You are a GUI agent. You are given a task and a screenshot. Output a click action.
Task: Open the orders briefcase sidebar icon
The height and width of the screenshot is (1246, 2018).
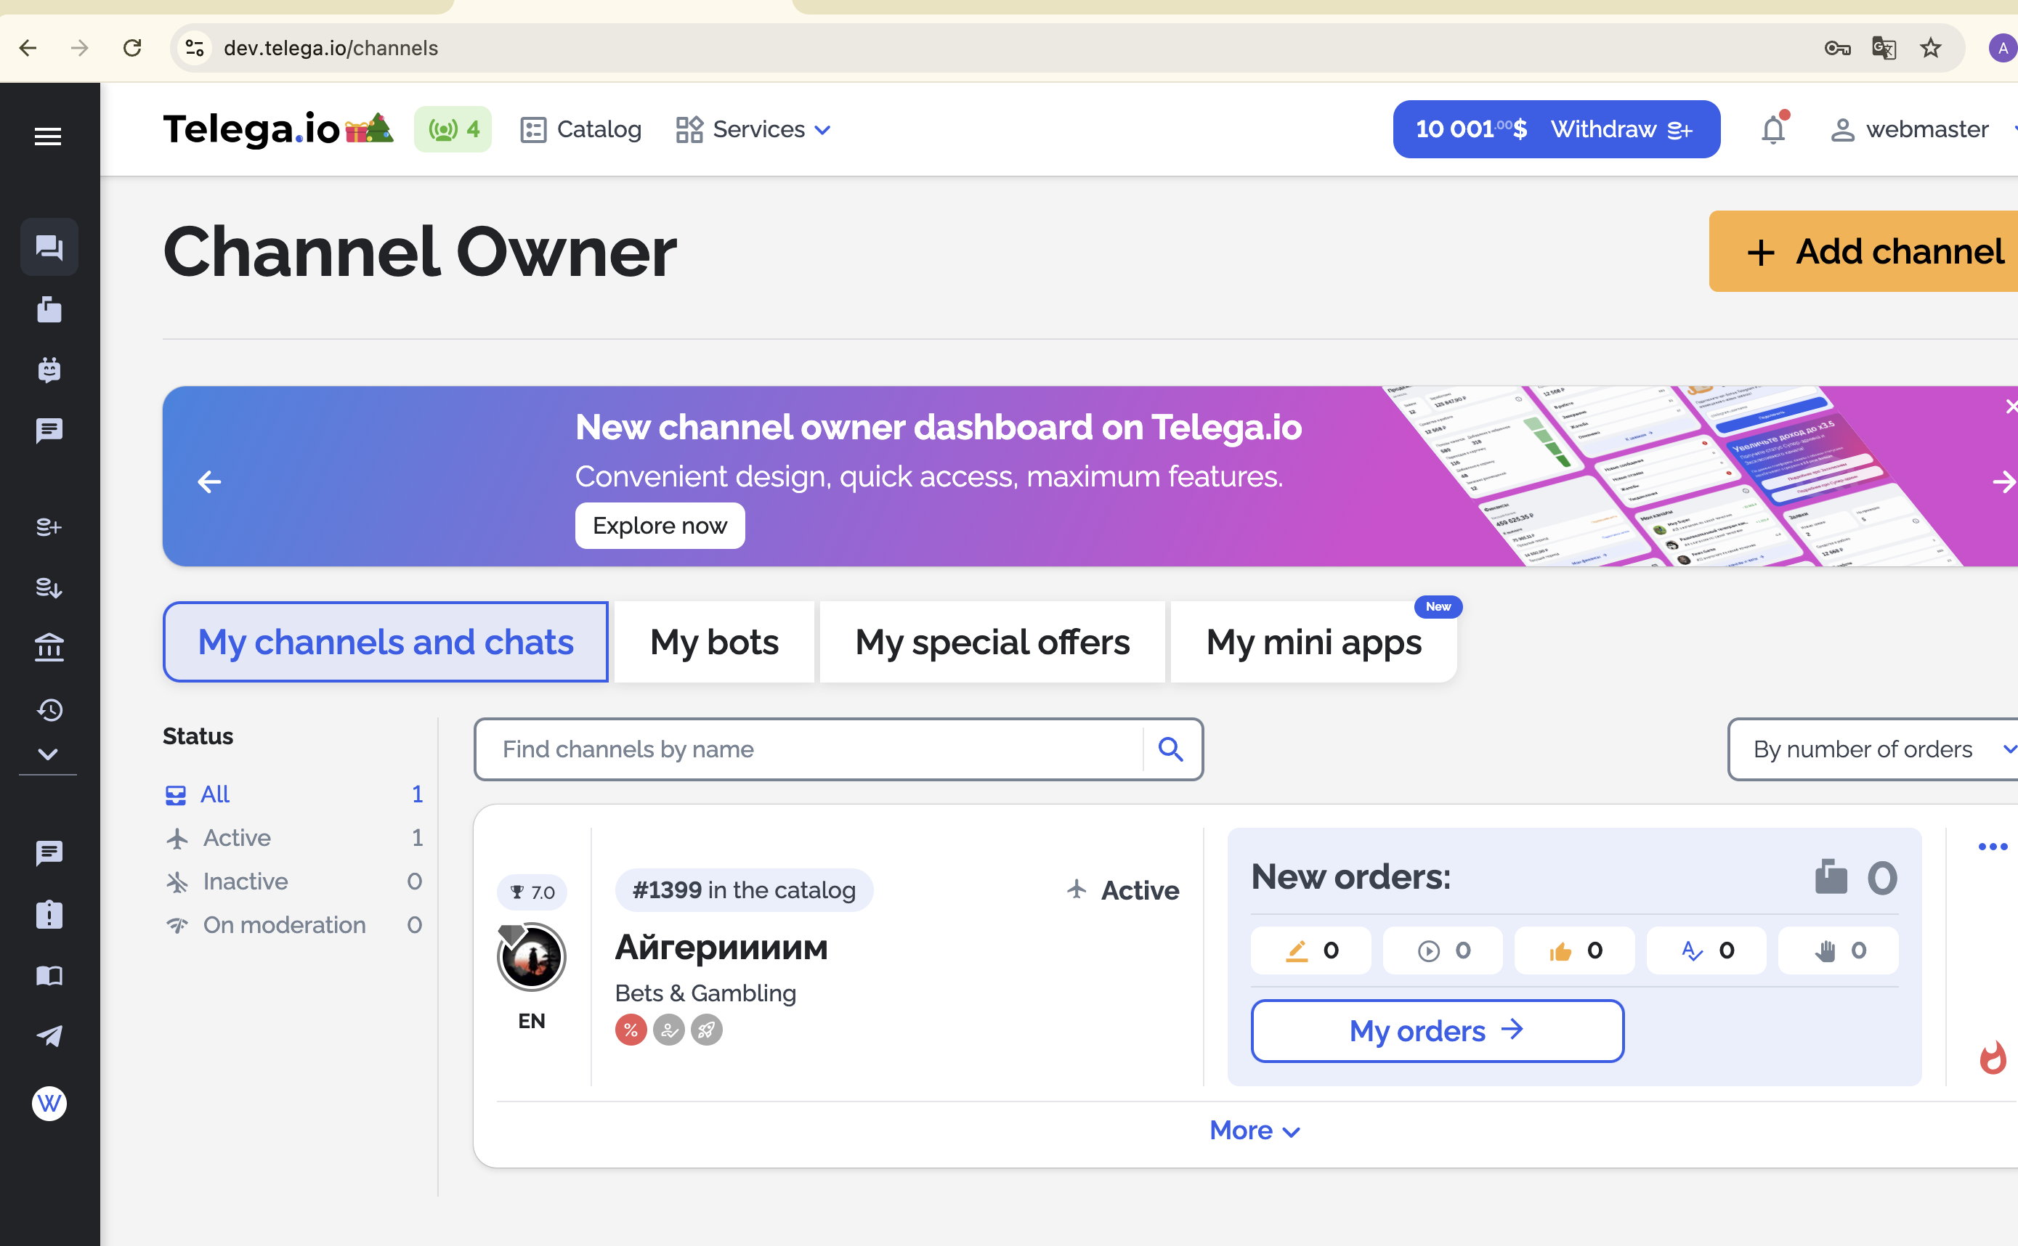49,310
